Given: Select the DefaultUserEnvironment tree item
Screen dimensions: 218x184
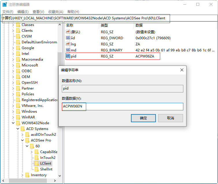Looking at the screenshot, I should tap(39, 42).
